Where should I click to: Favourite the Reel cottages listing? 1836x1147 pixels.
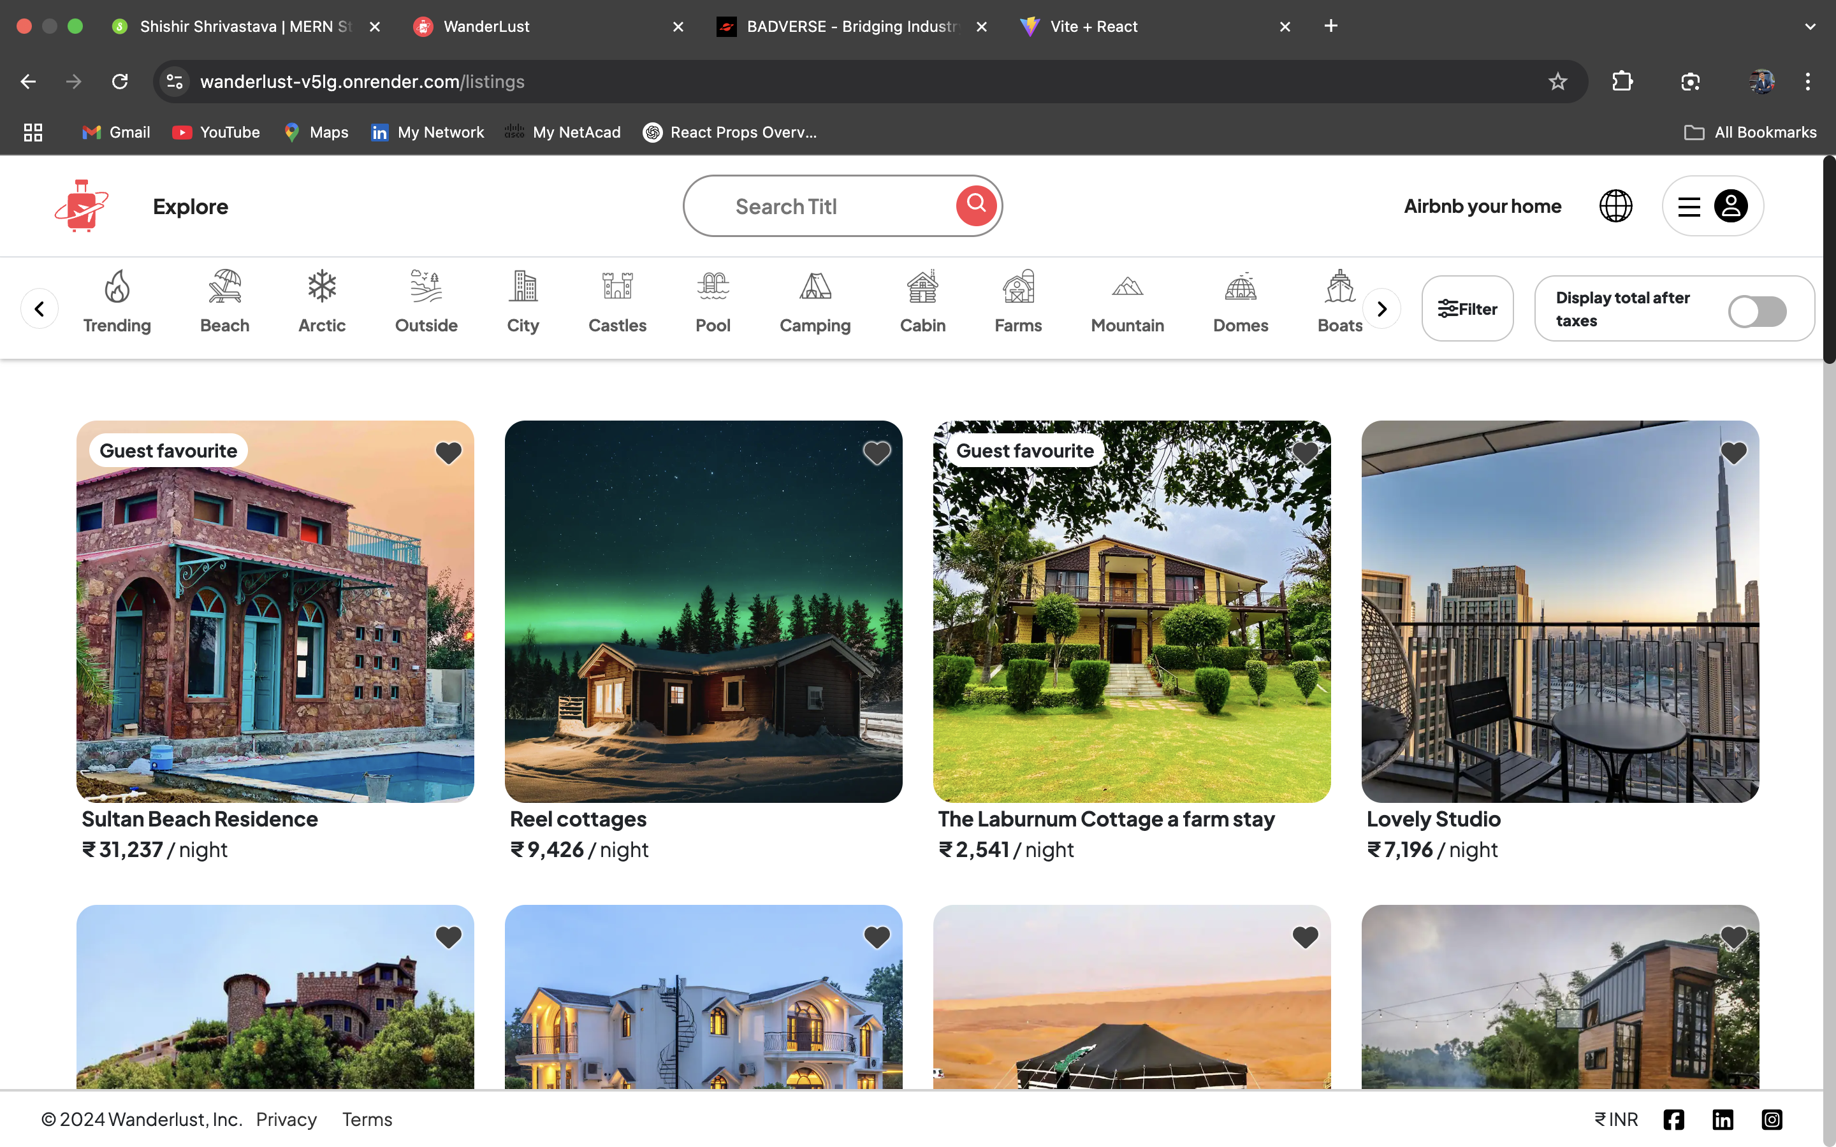pos(877,453)
